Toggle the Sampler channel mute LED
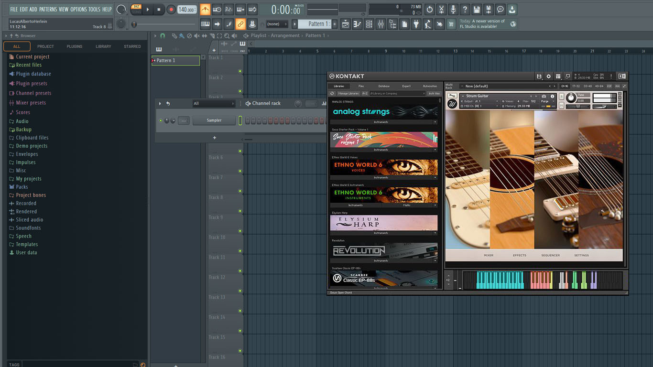 coord(161,120)
